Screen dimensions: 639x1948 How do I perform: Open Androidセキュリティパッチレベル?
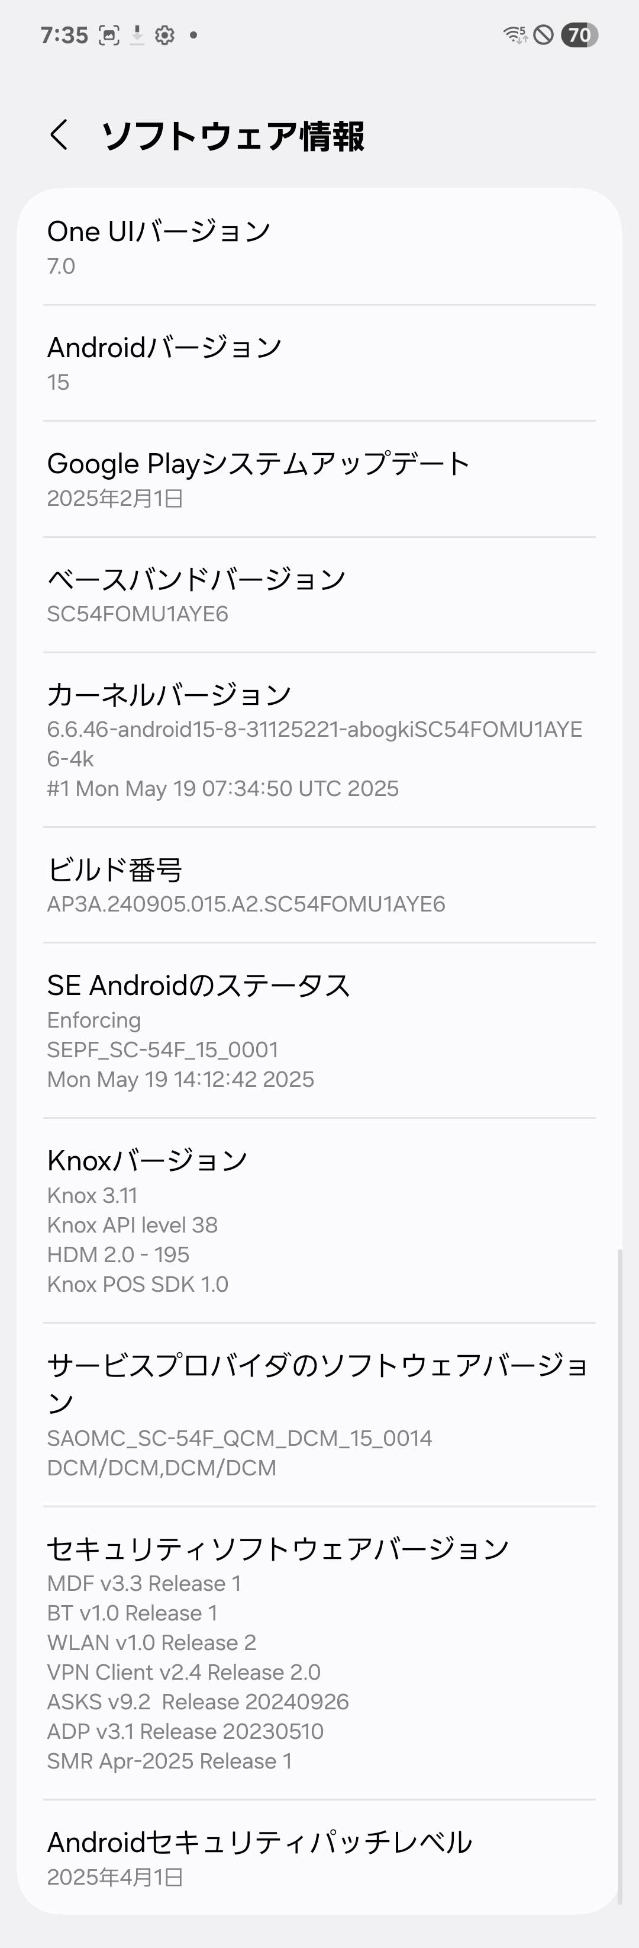[319, 1857]
